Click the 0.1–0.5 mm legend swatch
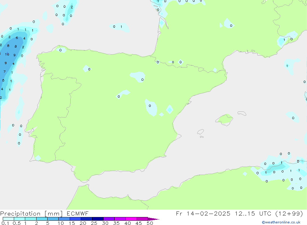This screenshot has height=225, width=307. click(8, 219)
